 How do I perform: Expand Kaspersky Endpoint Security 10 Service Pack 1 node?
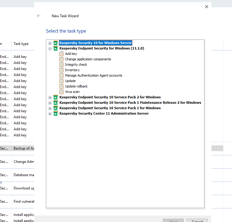[x=50, y=108]
